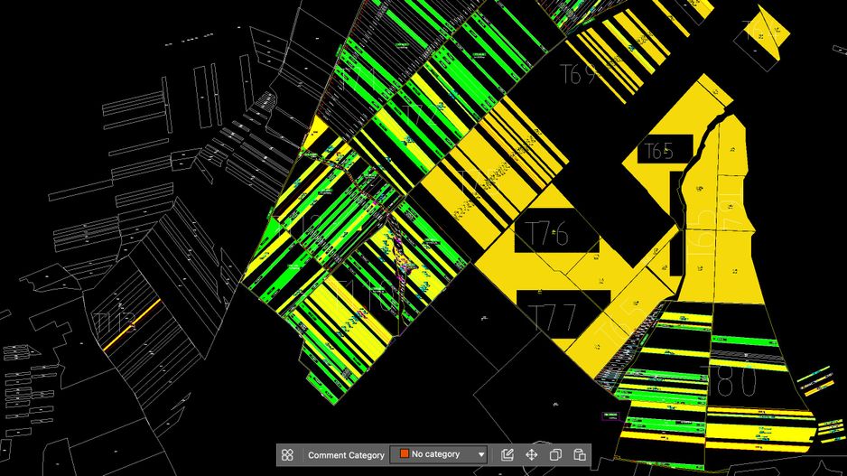Click the copy icon in floating toolbar

pyautogui.click(x=556, y=454)
